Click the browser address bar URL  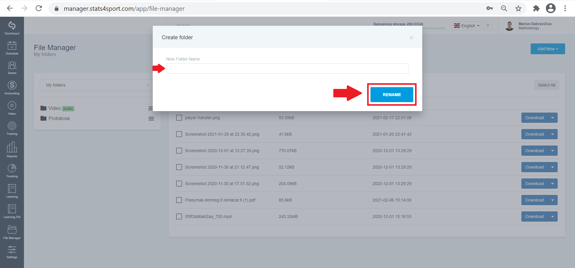(x=124, y=9)
